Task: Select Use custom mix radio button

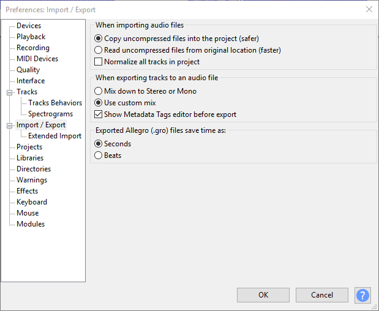Action: (x=99, y=103)
